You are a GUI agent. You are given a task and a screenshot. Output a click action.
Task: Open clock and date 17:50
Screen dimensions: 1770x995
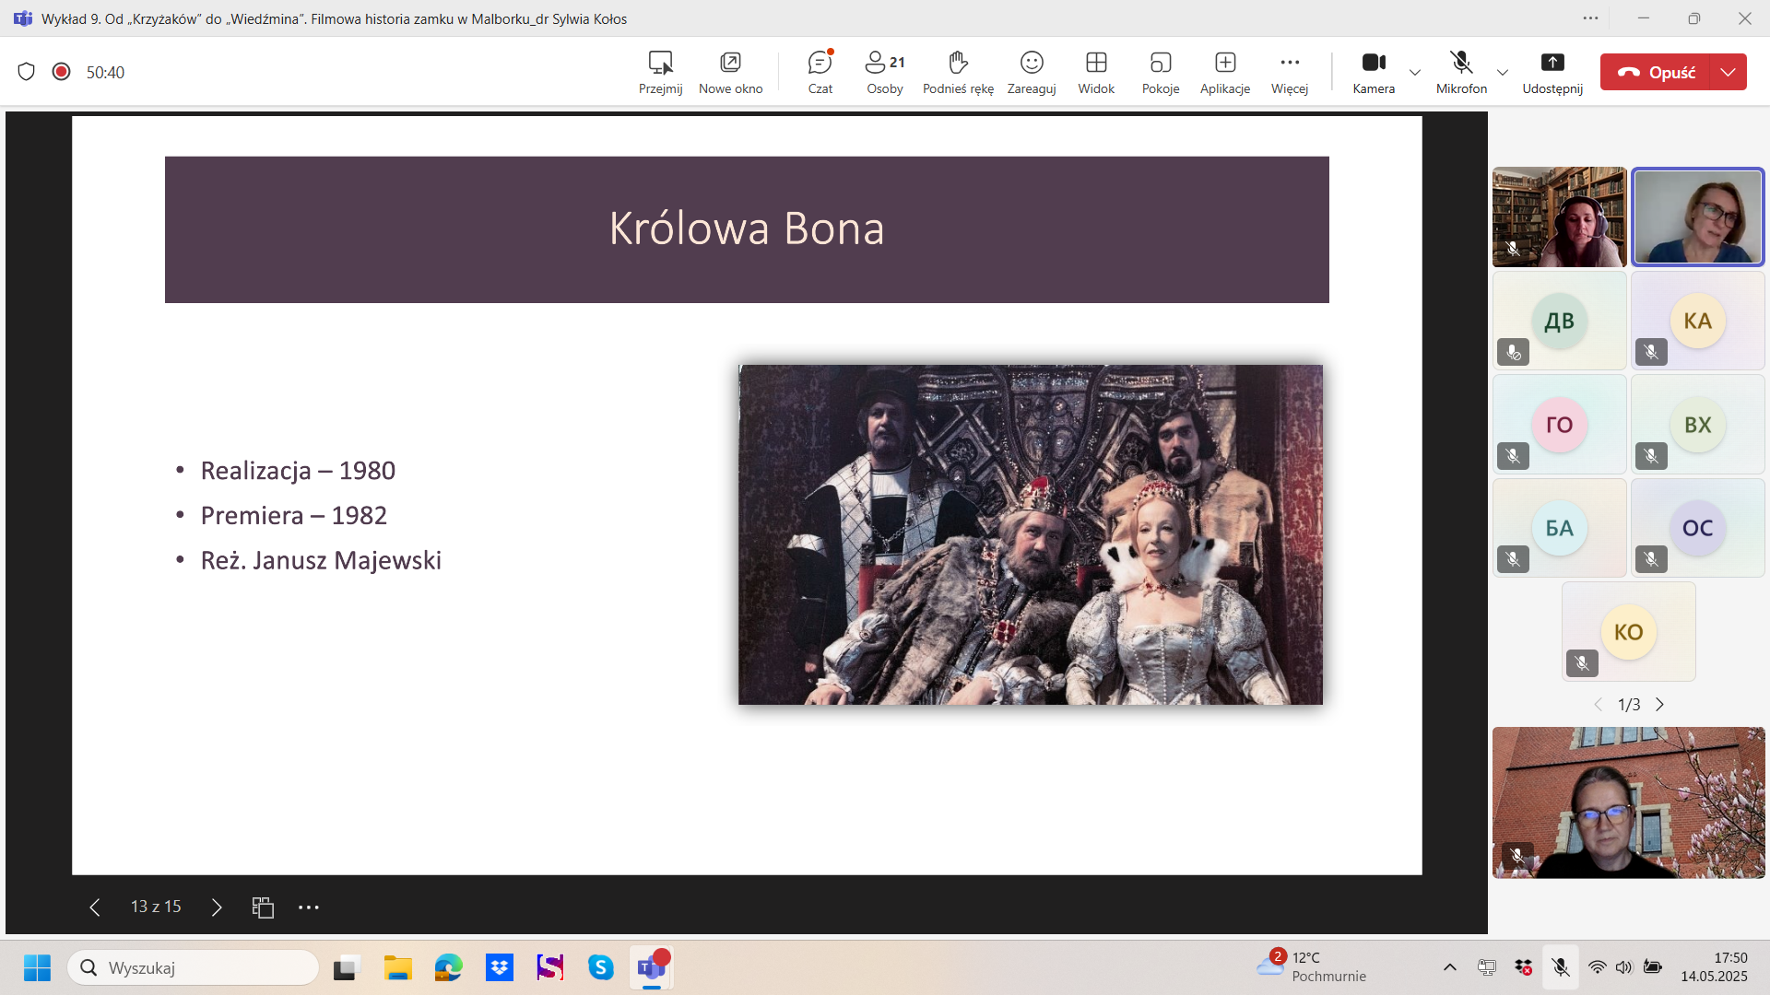pyautogui.click(x=1714, y=967)
